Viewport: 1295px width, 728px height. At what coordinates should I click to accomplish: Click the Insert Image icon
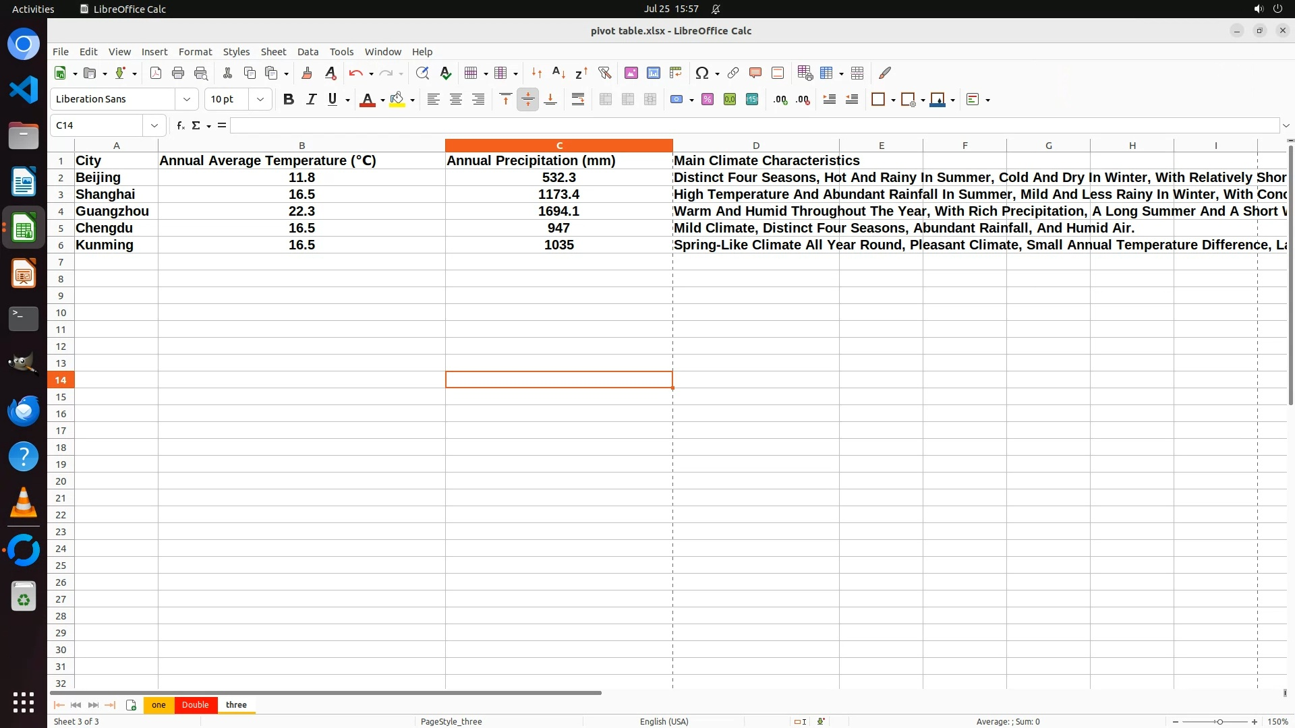coord(631,73)
